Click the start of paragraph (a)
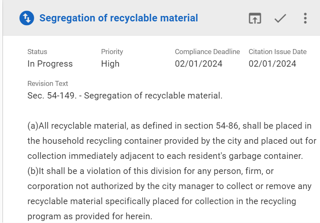320x223 pixels. [x=33, y=126]
